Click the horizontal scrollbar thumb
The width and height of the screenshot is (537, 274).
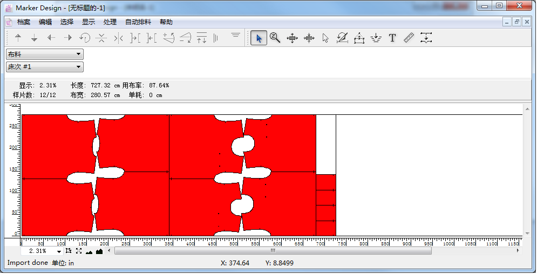(273, 251)
